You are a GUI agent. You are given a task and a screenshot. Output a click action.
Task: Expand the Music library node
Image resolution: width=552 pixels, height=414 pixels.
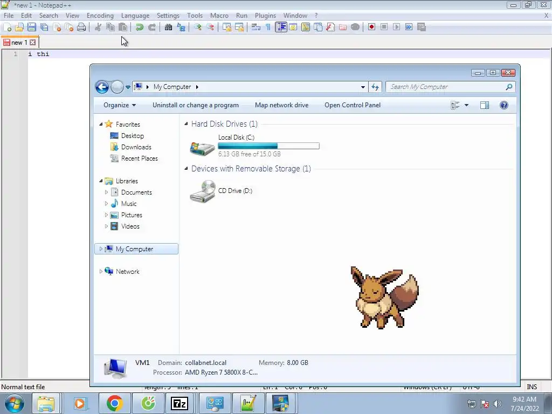coord(106,203)
